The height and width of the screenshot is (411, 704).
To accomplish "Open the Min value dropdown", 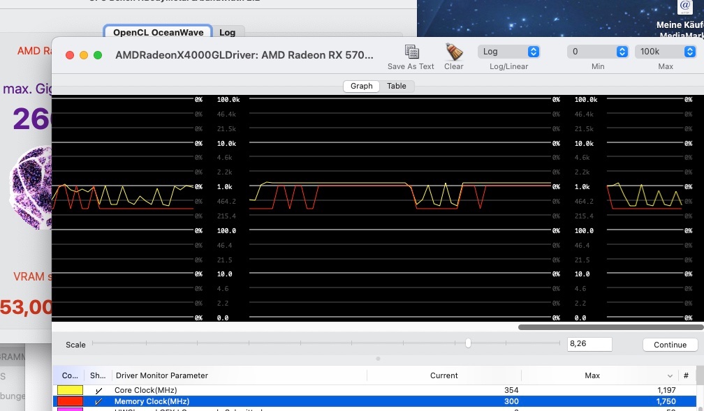I will tap(598, 52).
